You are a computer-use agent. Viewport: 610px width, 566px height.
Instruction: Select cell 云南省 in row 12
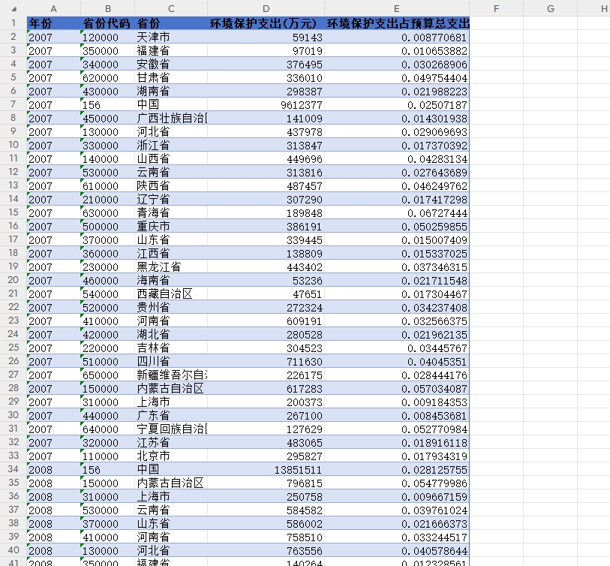171,172
